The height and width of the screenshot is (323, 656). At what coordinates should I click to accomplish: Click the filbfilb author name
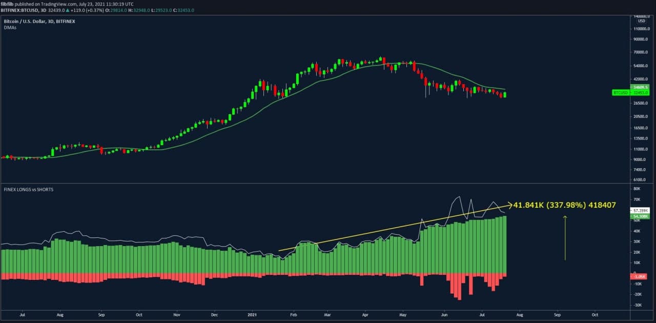point(6,4)
